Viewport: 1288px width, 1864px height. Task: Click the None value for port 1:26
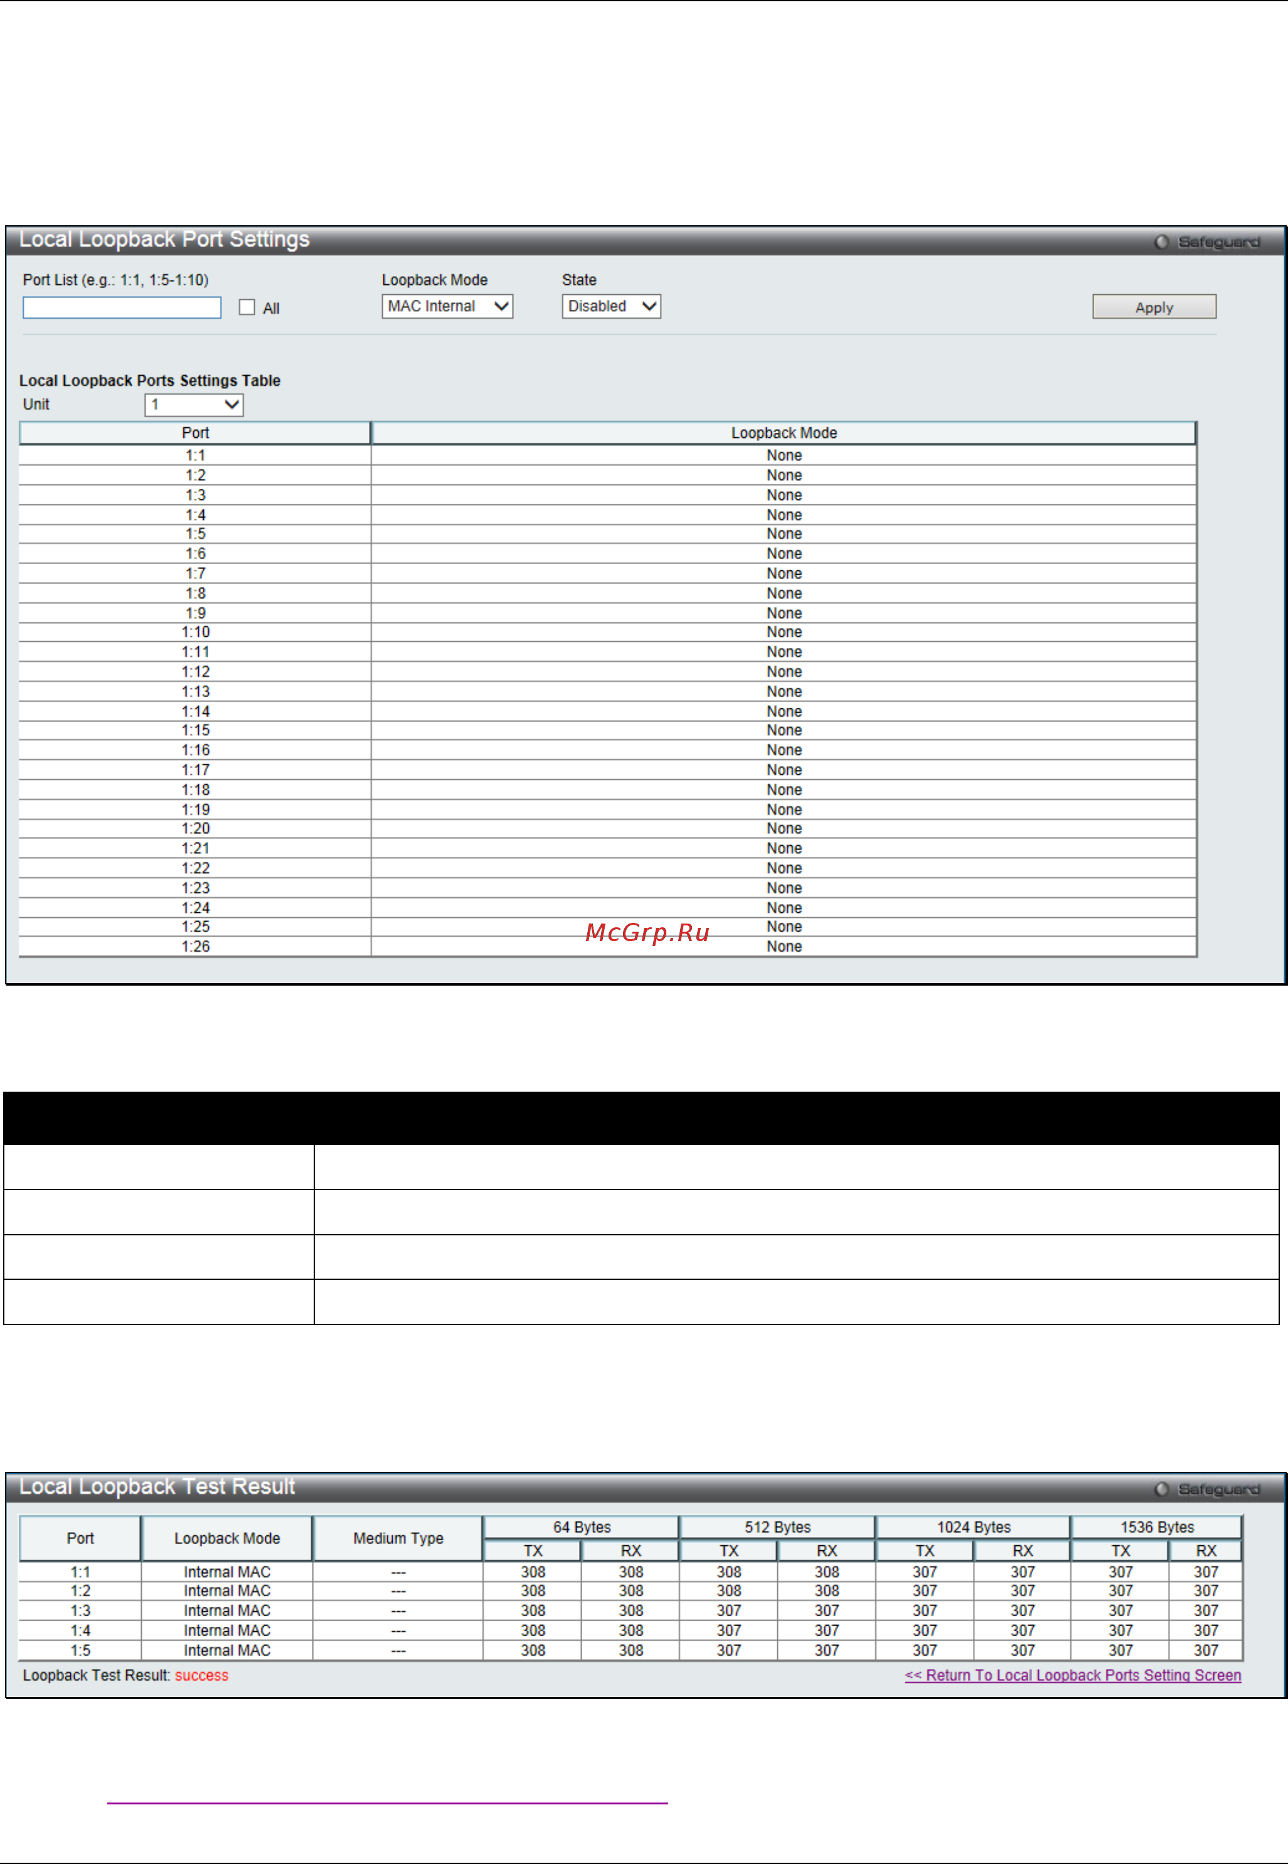coord(784,947)
